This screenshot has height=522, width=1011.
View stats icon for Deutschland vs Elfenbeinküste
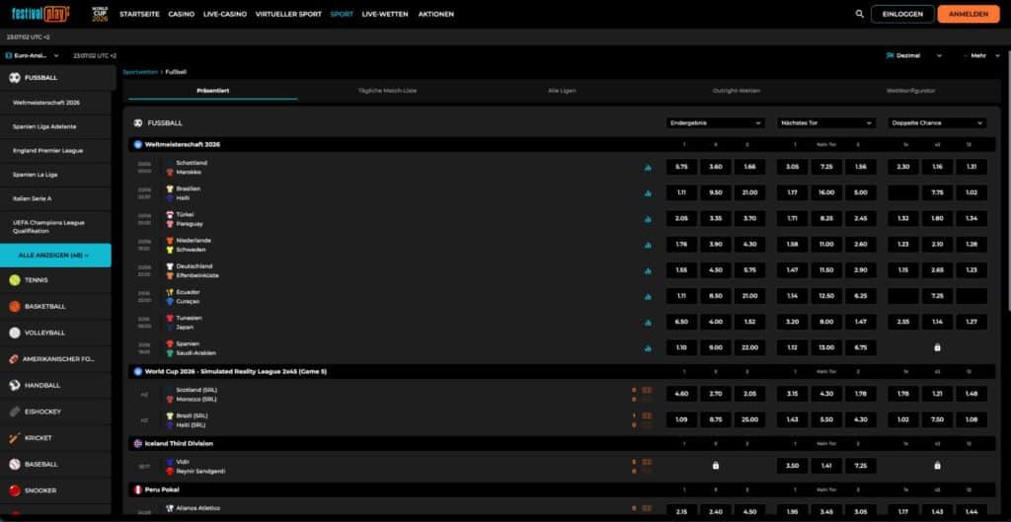coord(648,270)
